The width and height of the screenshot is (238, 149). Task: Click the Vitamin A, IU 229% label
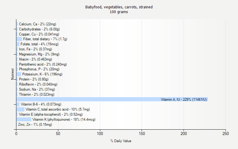click(x=184, y=100)
